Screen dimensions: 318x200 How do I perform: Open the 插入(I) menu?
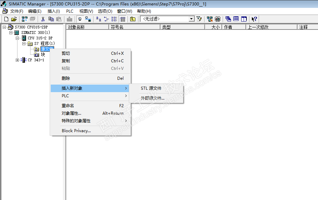[53, 11]
